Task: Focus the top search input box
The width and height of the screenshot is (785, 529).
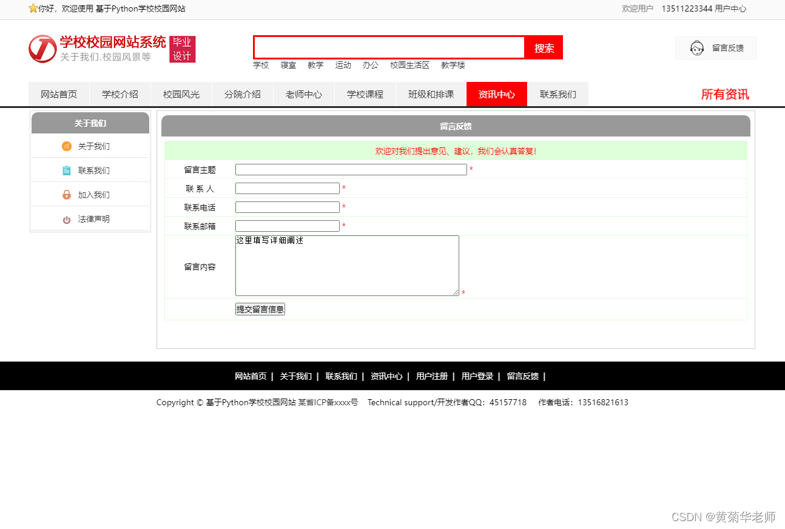Action: click(389, 47)
